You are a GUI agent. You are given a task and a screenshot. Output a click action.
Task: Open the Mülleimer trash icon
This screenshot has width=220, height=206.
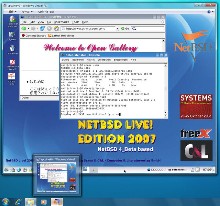pos(13,50)
